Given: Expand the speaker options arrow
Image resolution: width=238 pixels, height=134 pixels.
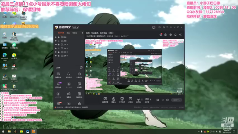Looking at the screenshot, I should click(x=151, y=99).
